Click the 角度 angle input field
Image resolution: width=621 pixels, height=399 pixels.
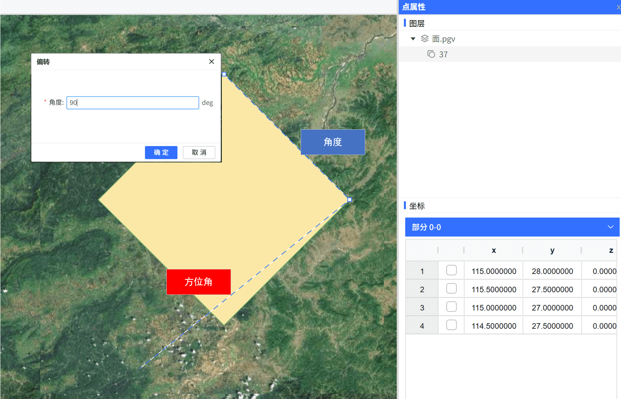132,103
